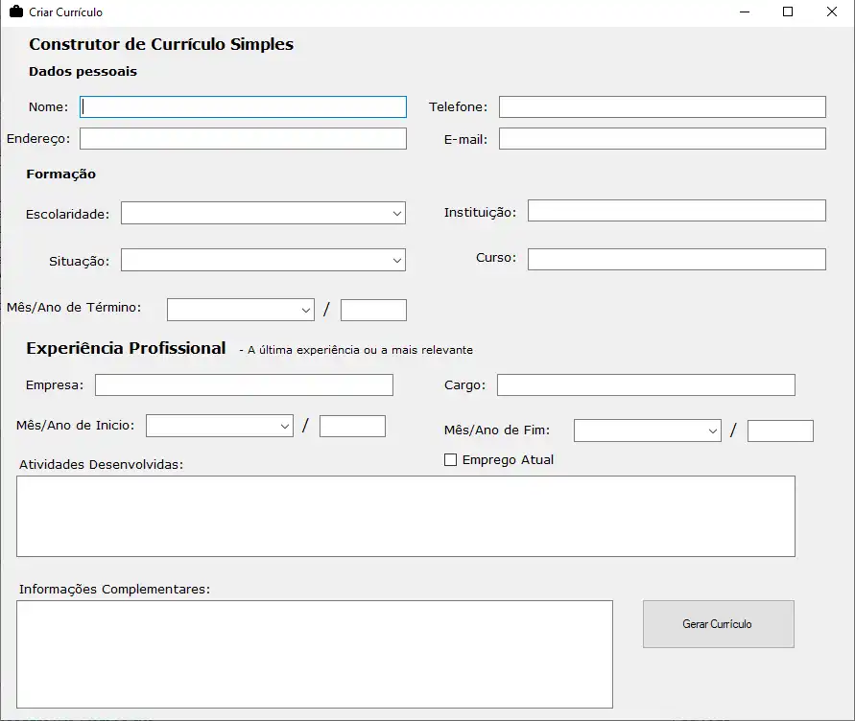Maximize the Criar Currículo window
This screenshot has height=721, width=855.
[x=788, y=12]
